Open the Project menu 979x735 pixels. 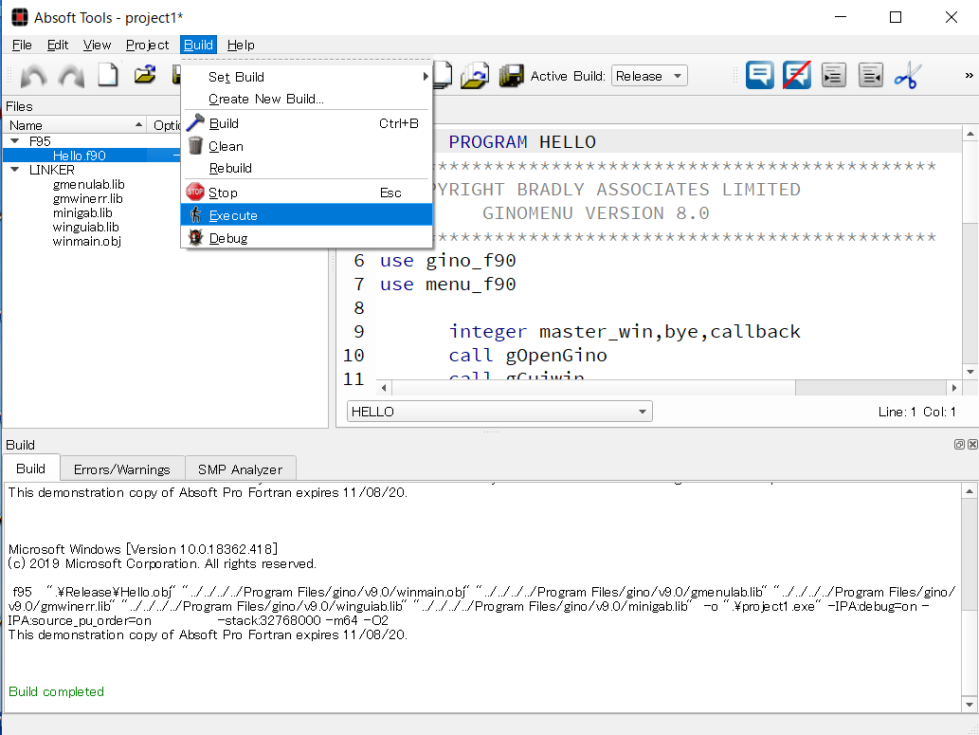tap(147, 45)
